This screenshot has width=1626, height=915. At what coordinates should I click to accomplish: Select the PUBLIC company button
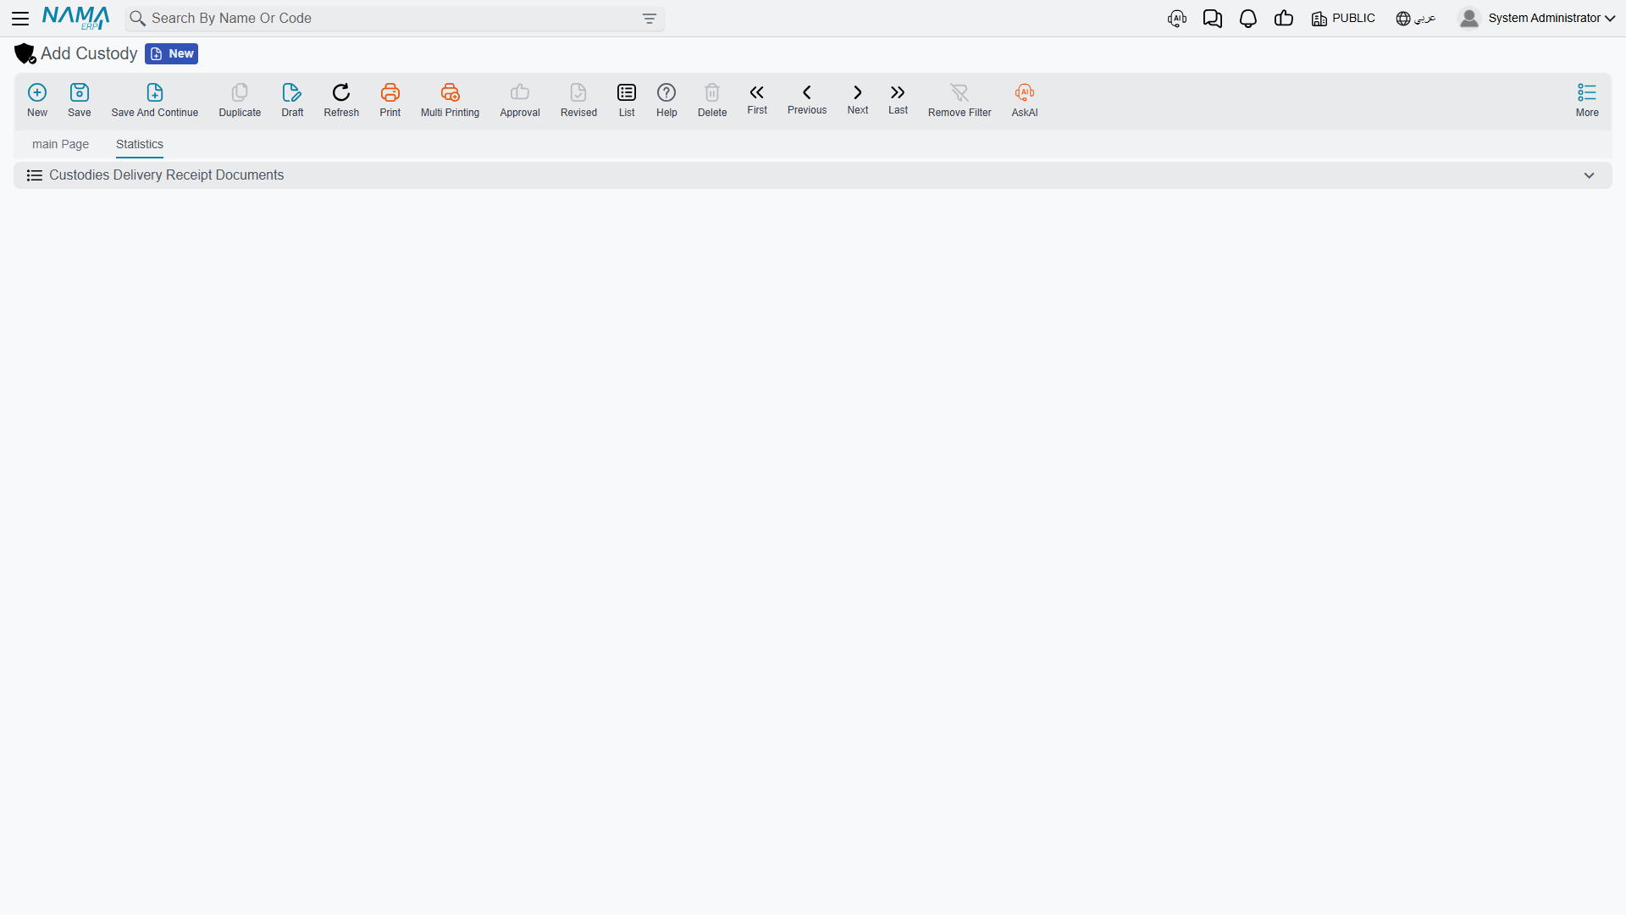point(1343,19)
